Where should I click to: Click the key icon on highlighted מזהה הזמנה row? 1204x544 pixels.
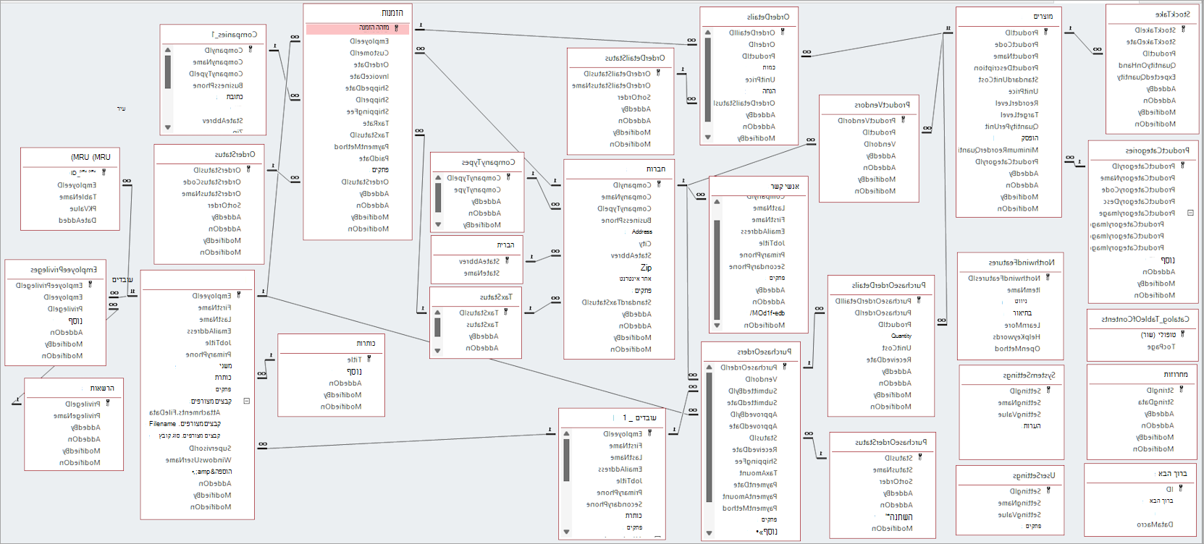point(396,28)
